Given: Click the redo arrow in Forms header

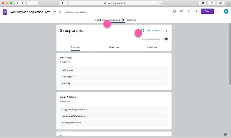Looking at the screenshot, I should [196, 11].
